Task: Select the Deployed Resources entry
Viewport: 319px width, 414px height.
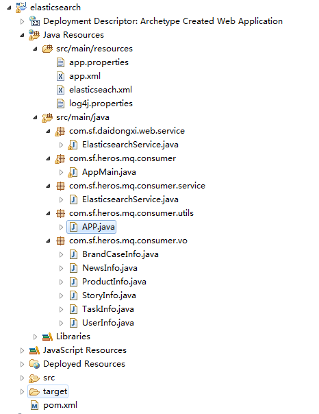Action: coord(84,364)
